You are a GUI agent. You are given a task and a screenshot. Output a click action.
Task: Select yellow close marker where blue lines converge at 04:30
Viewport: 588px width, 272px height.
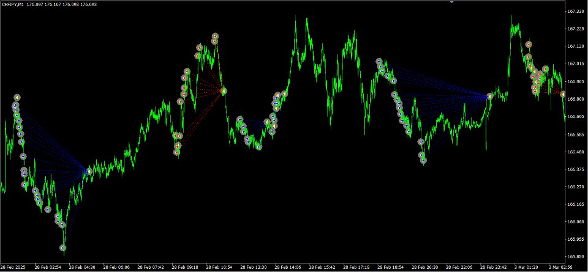click(89, 171)
